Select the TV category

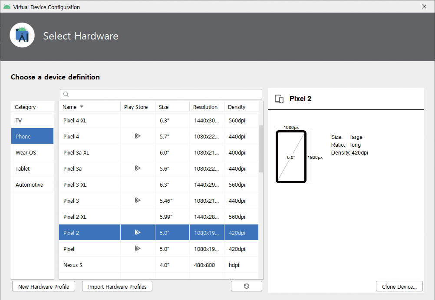coord(33,120)
